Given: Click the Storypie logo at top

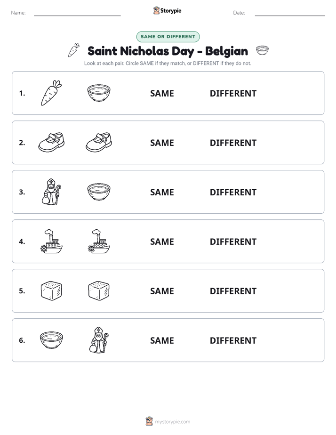Looking at the screenshot, I should pos(168,10).
